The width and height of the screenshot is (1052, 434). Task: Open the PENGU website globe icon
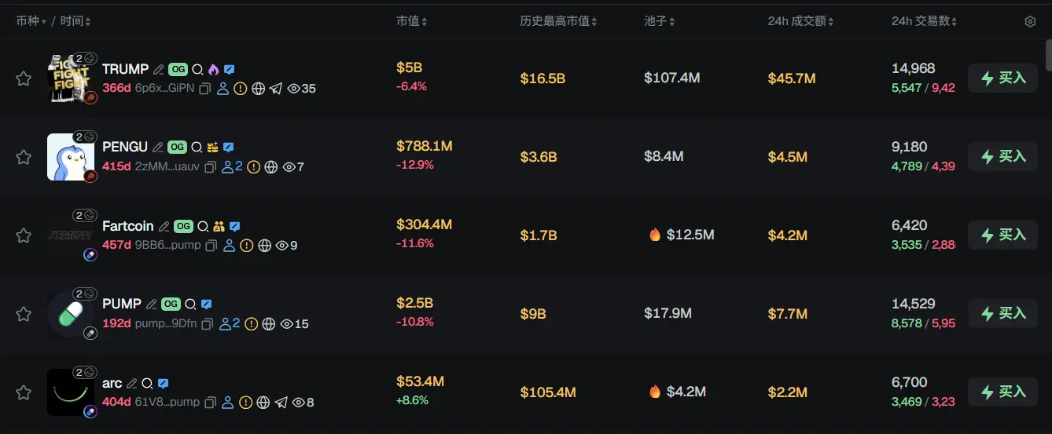pyautogui.click(x=271, y=167)
